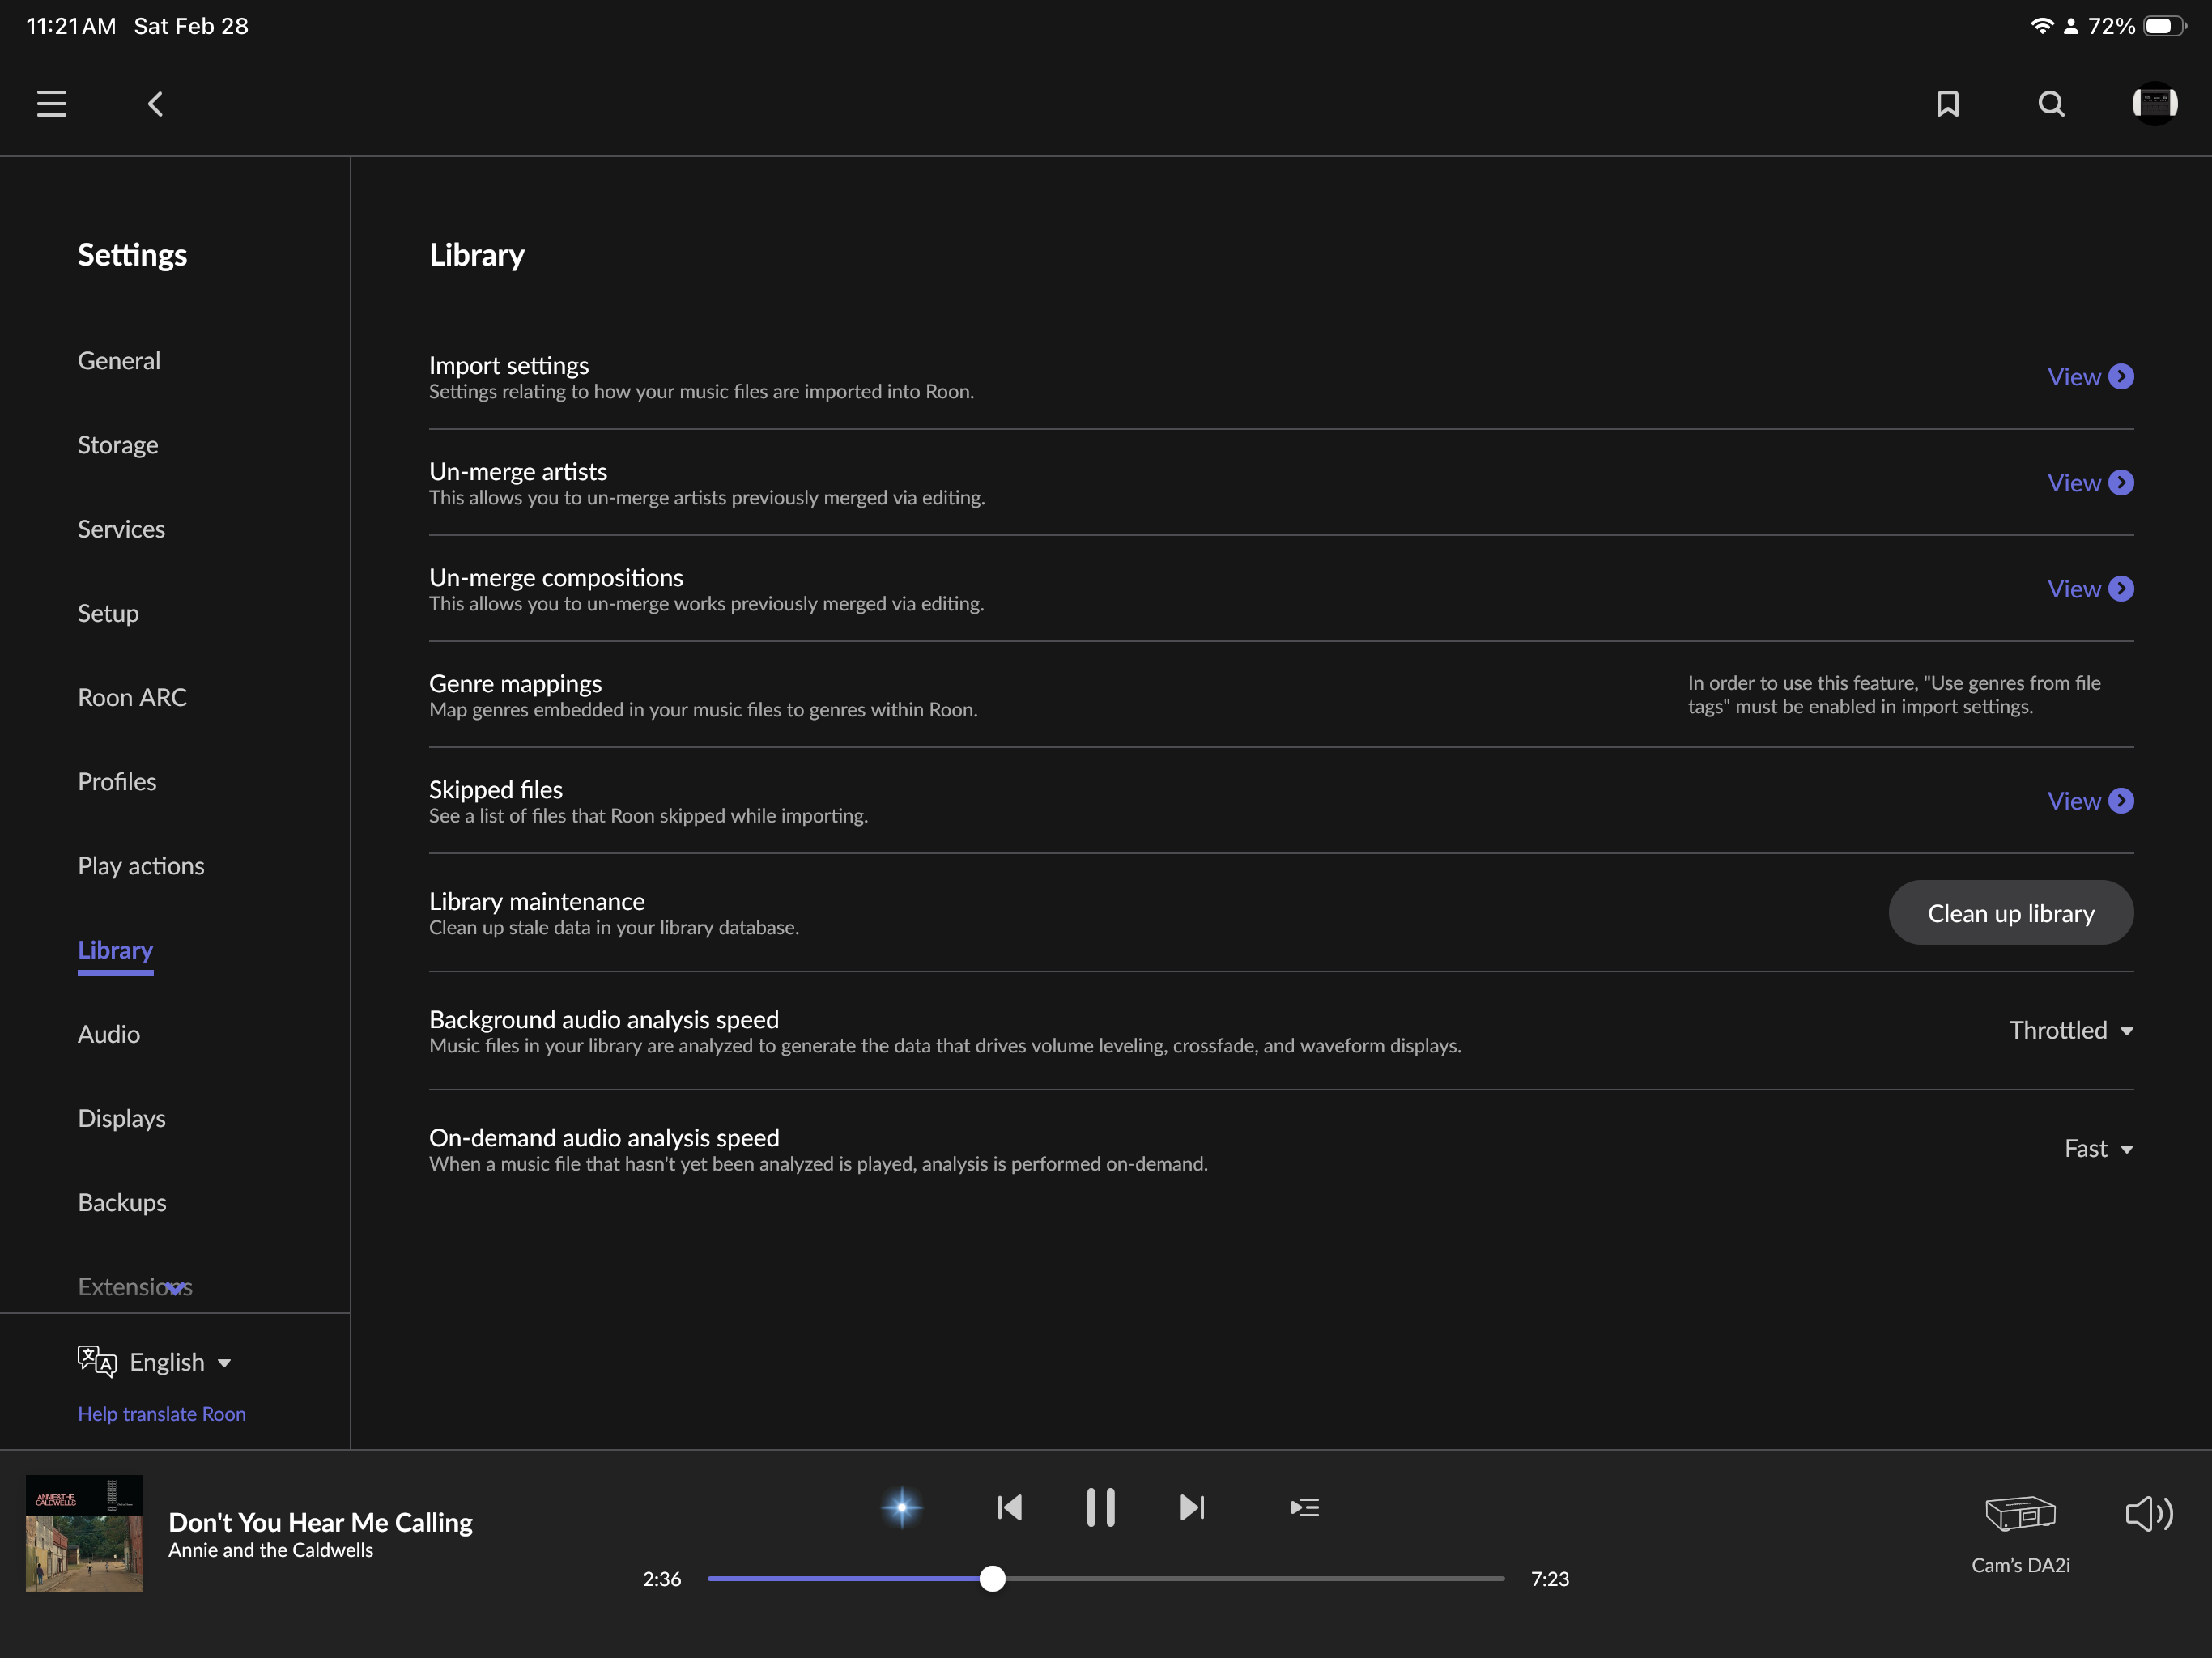The height and width of the screenshot is (1658, 2212).
Task: Switch to the Audio settings tab
Action: [x=109, y=1034]
